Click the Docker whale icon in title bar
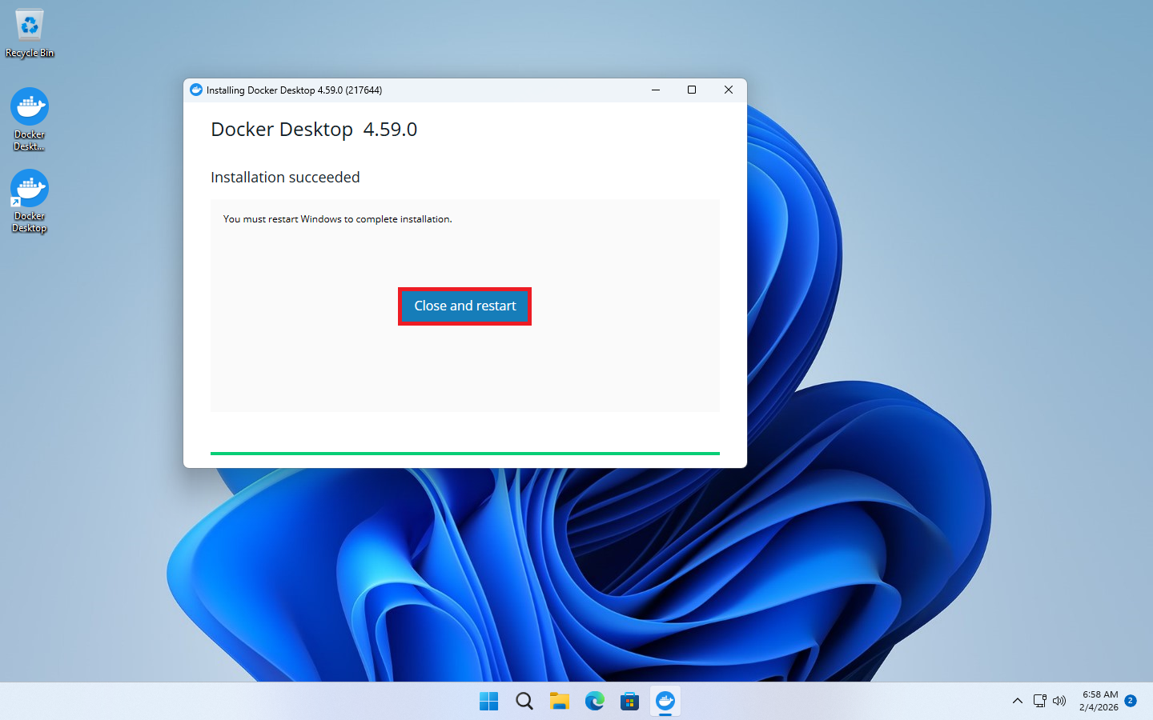The image size is (1153, 720). [196, 90]
